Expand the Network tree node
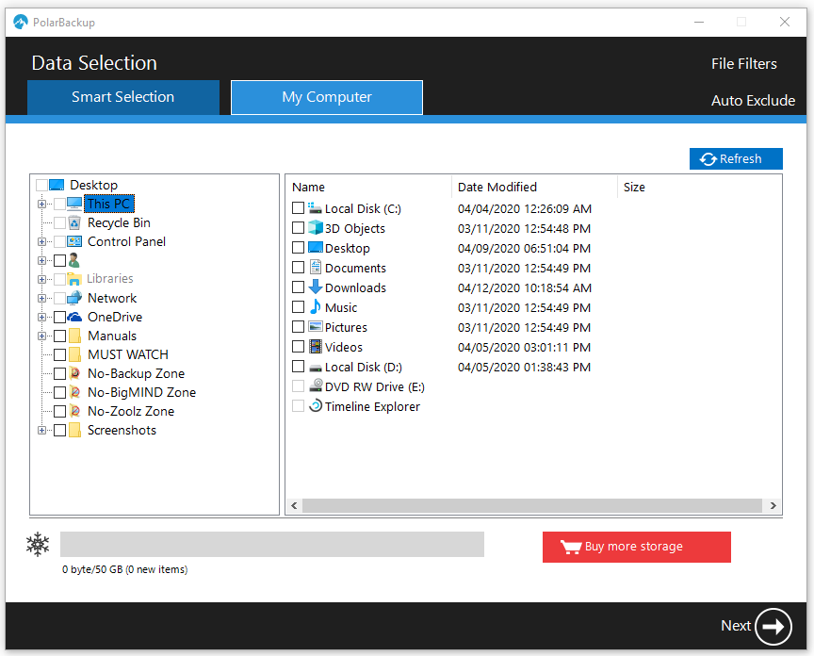Viewport: 814px width, 656px height. 42,298
